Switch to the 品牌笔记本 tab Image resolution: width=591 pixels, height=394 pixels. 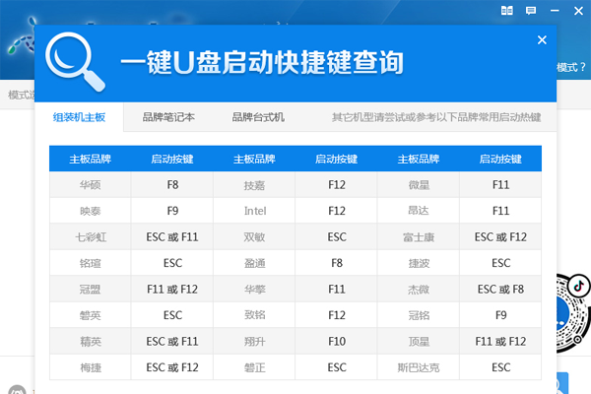pos(168,117)
